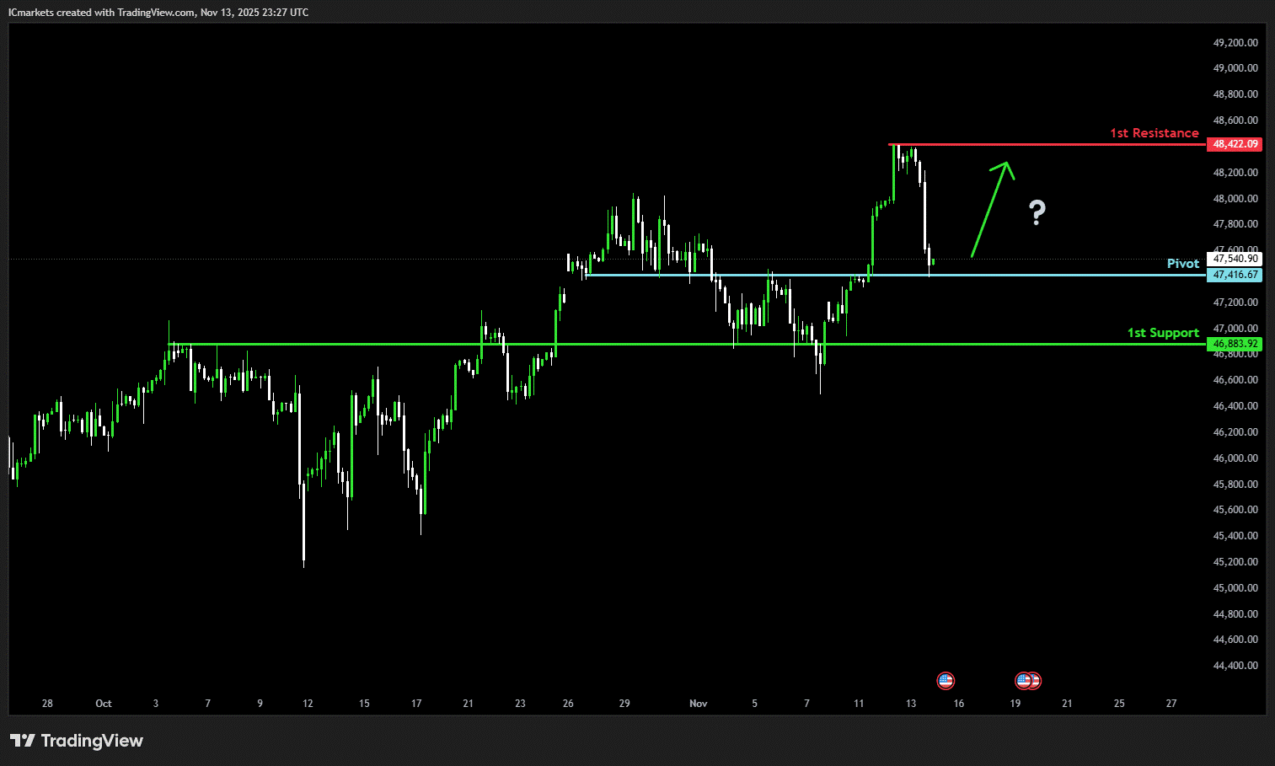Click the "Nov" label on time axis

(x=698, y=704)
